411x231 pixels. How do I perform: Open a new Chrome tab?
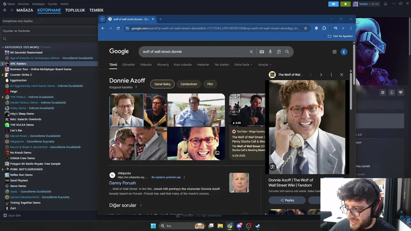pyautogui.click(x=161, y=19)
